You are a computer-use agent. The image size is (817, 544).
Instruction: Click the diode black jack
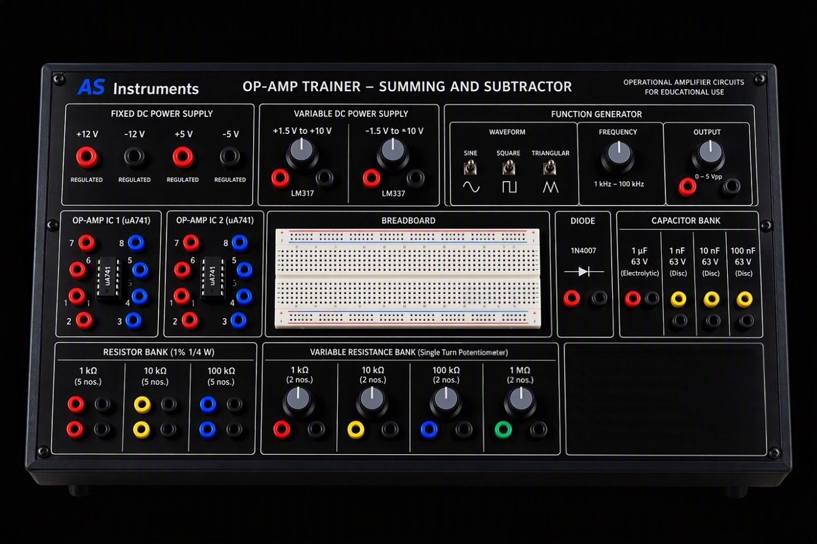click(x=599, y=297)
